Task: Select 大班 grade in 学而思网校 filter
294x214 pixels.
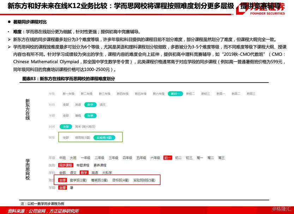Action: [x=73, y=158]
